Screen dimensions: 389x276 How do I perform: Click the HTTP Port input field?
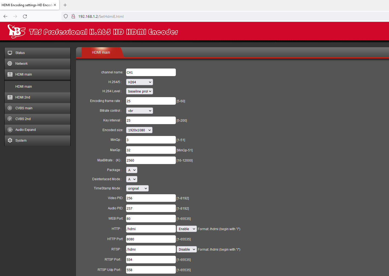coord(151,239)
